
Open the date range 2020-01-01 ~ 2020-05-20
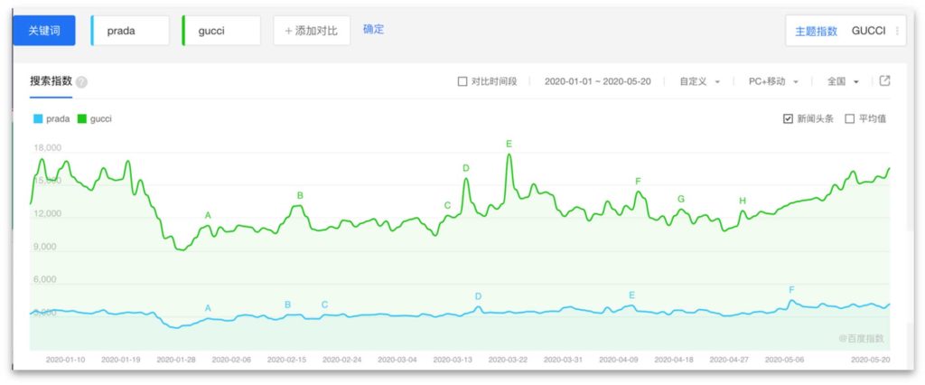598,81
